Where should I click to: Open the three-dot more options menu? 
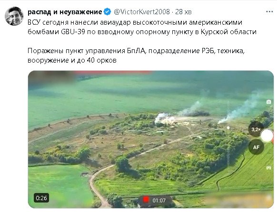pos(269,12)
